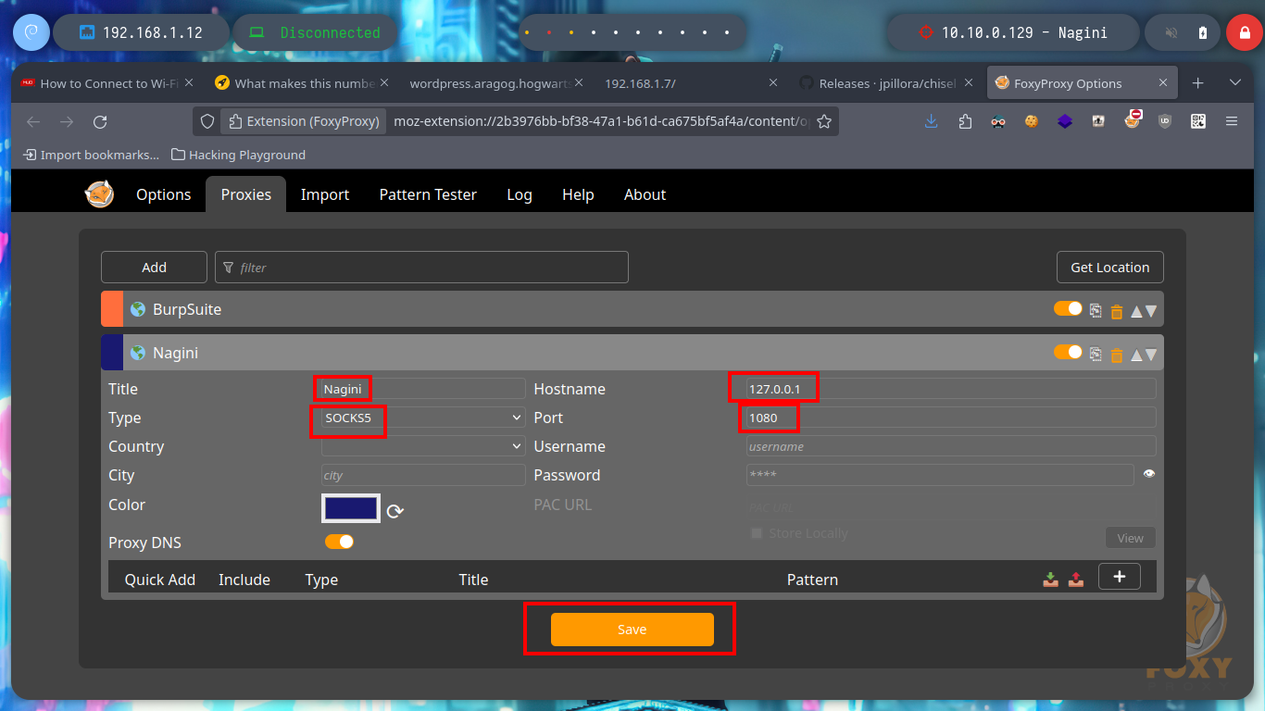Click Import bookmarks in bookmarks bar

(92, 155)
